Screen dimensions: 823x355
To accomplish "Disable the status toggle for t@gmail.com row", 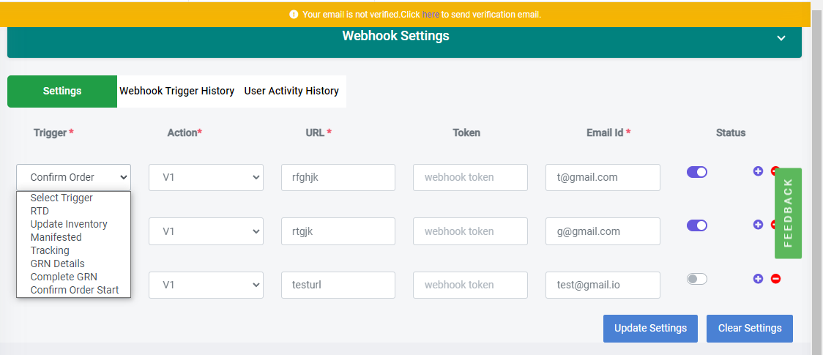I will [x=696, y=172].
